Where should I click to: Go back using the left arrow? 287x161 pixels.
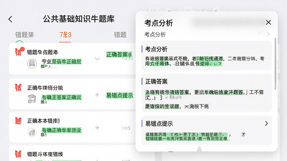(10, 19)
